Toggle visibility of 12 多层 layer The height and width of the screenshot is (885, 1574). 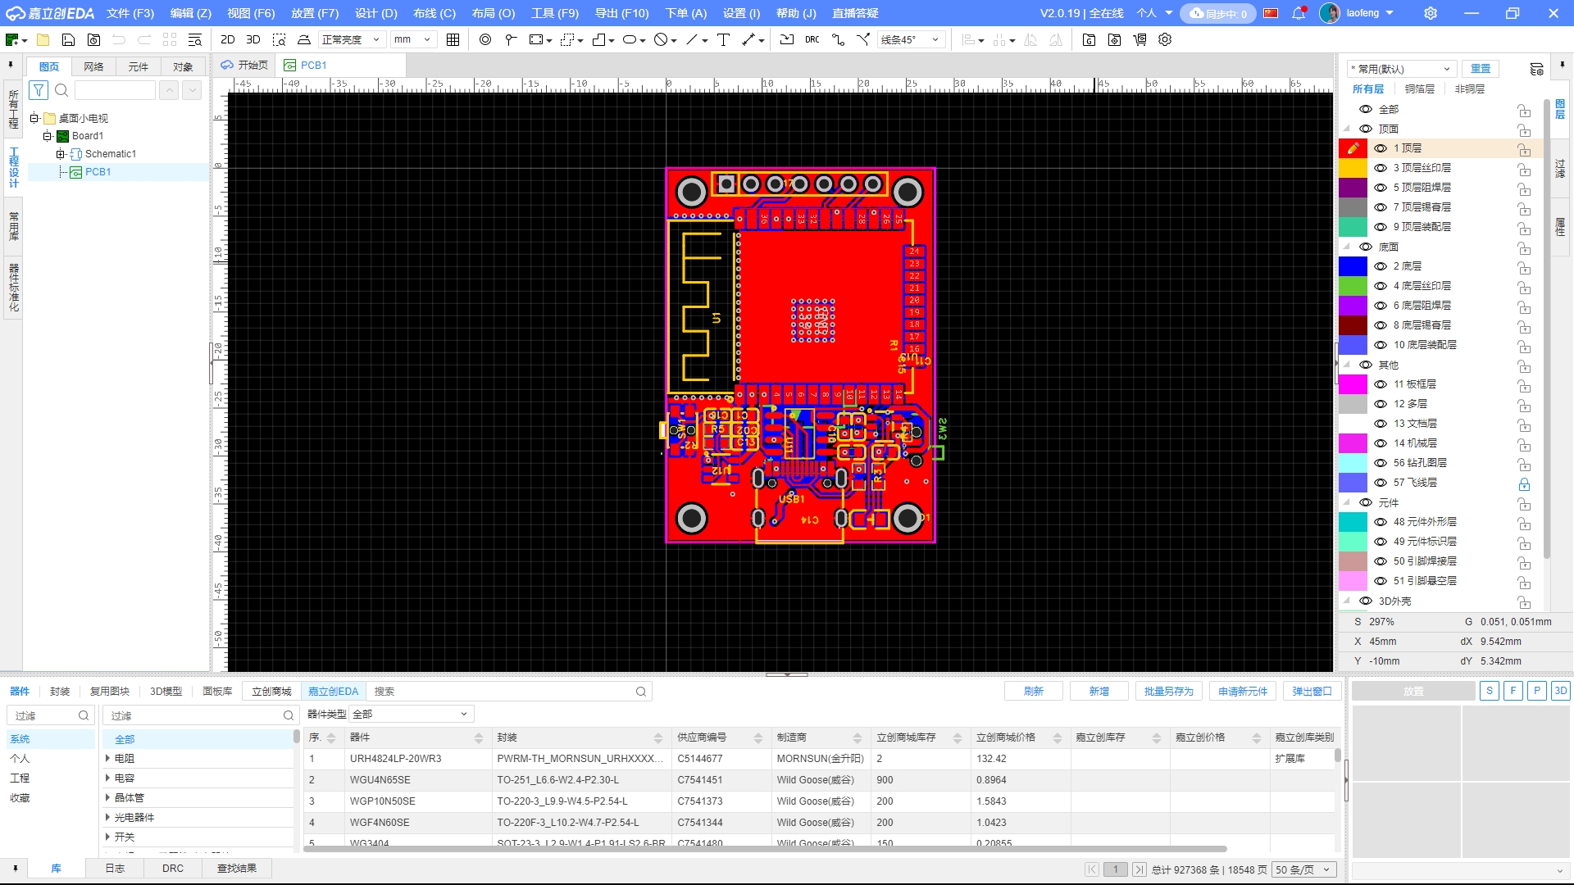[1381, 404]
